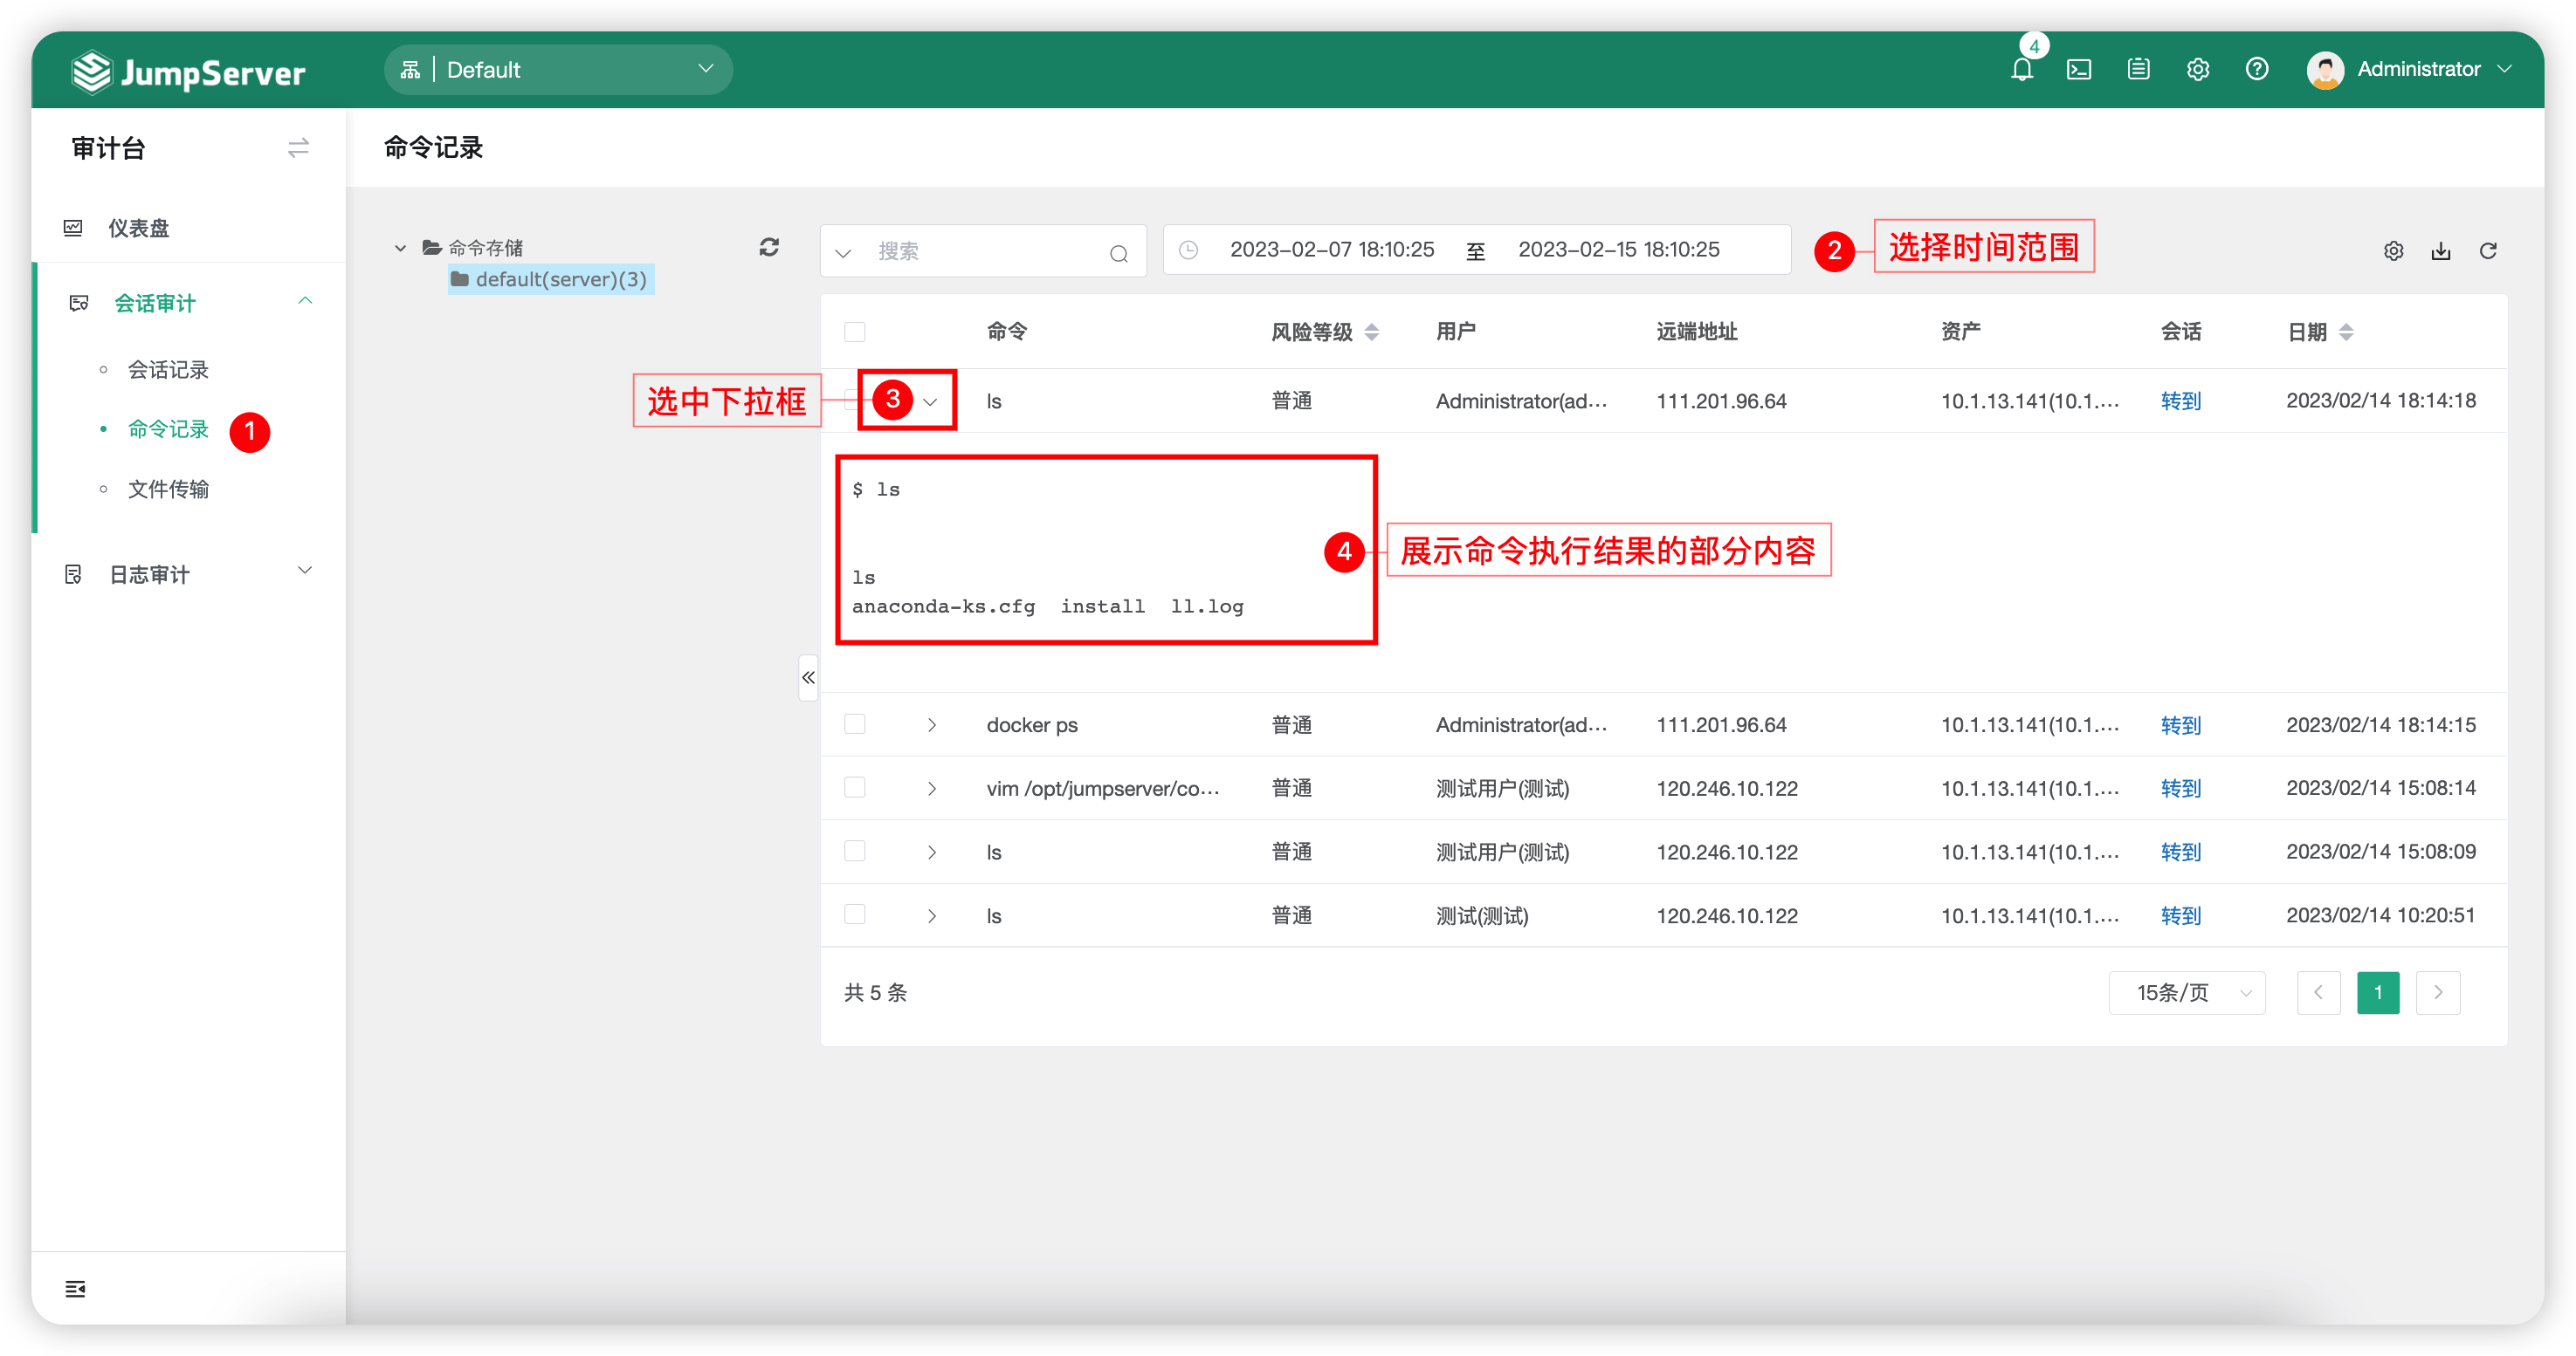
Task: Open 会话记录 menu item
Action: [168, 370]
